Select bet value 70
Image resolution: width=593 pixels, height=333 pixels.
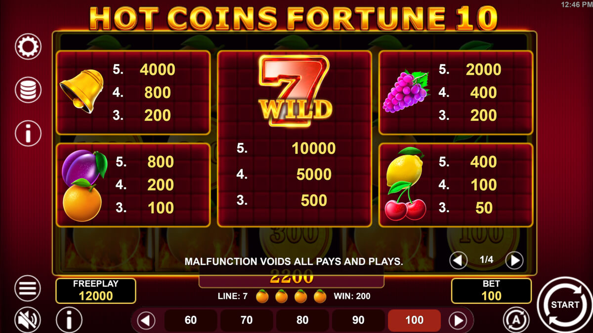point(247,320)
